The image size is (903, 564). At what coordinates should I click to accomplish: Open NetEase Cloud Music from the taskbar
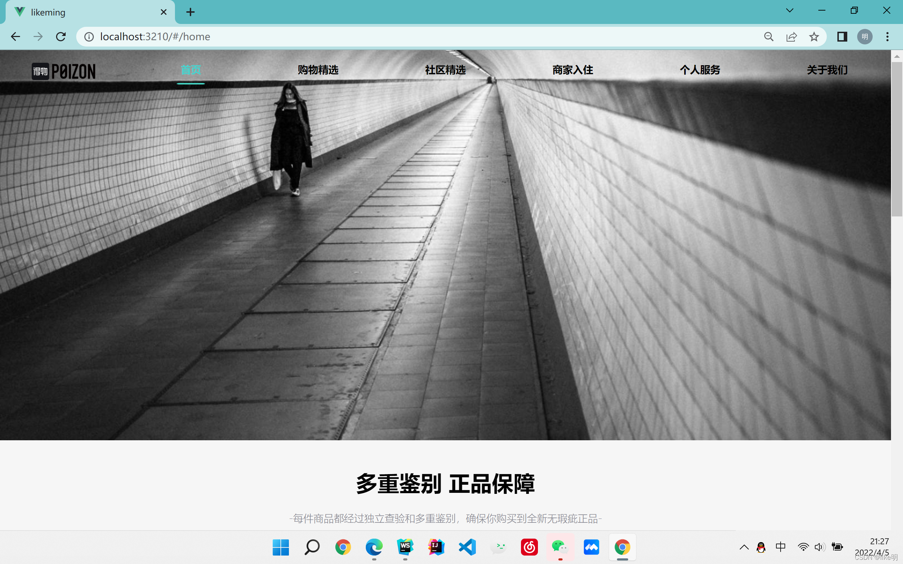pyautogui.click(x=530, y=547)
